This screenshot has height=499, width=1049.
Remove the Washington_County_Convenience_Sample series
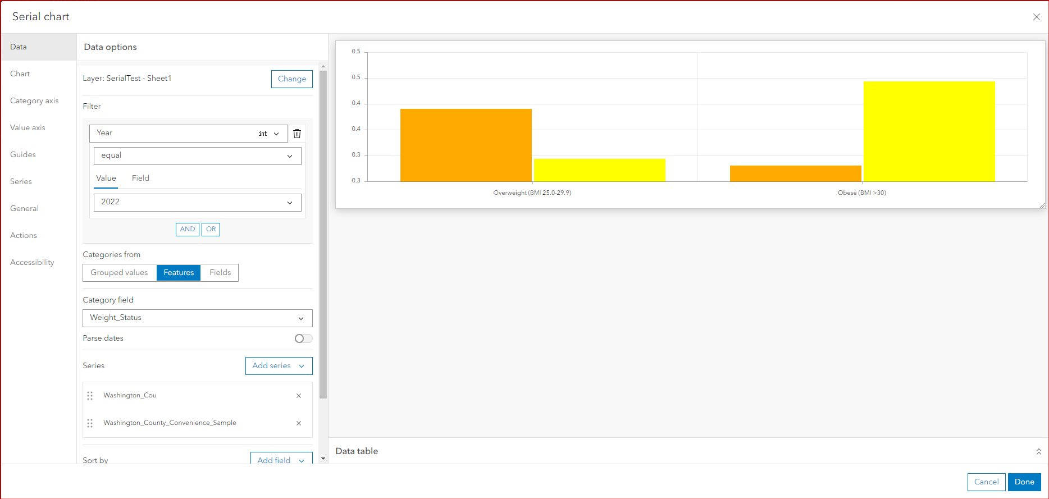[x=299, y=423]
